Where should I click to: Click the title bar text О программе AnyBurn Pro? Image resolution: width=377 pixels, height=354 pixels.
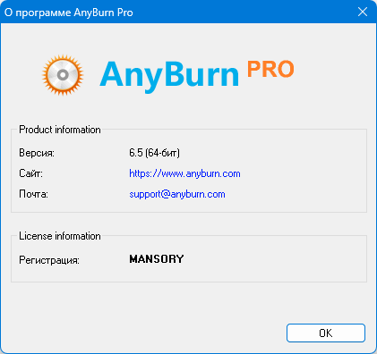(69, 13)
